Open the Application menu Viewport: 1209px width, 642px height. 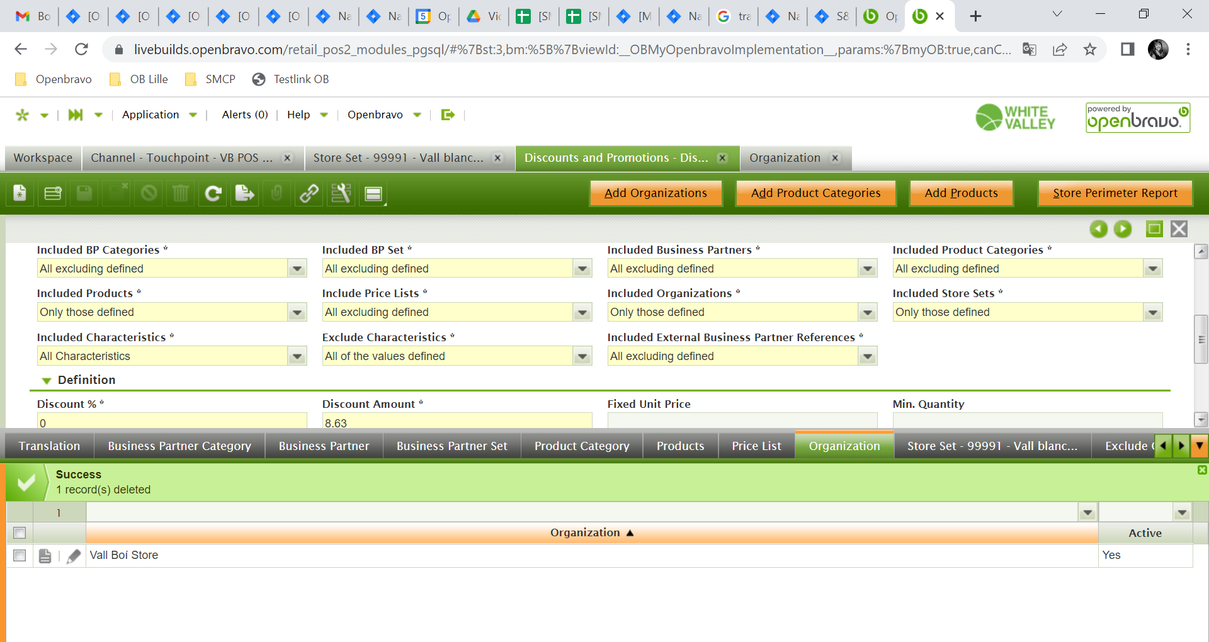click(x=150, y=115)
